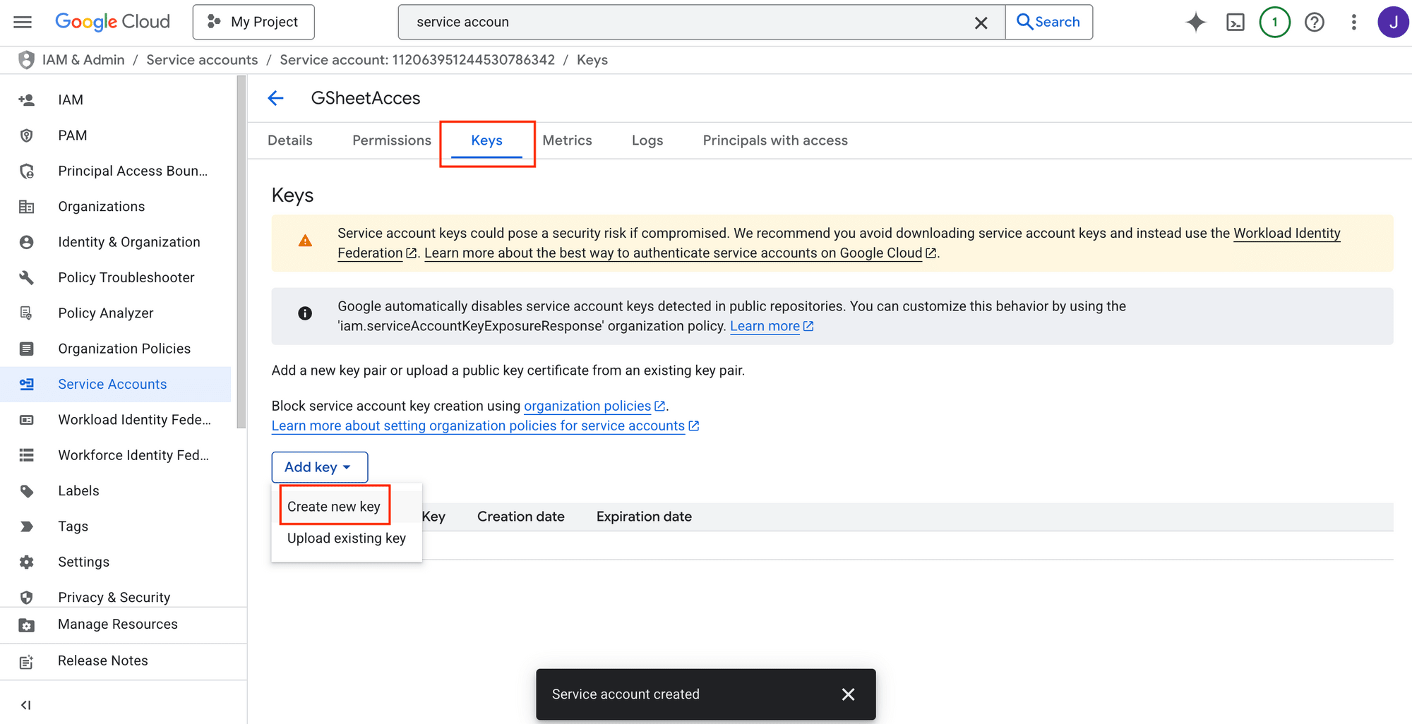Image resolution: width=1412 pixels, height=724 pixels.
Task: Open Release Notes in the sidebar
Action: [124, 661]
